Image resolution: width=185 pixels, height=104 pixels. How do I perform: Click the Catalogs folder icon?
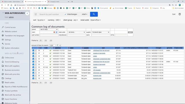3,78
